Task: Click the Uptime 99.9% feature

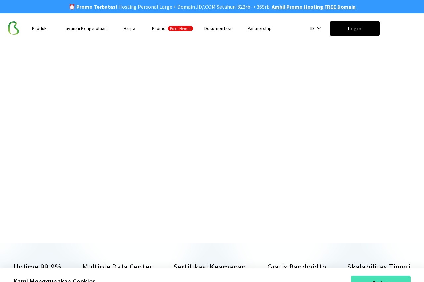Action: [37, 267]
